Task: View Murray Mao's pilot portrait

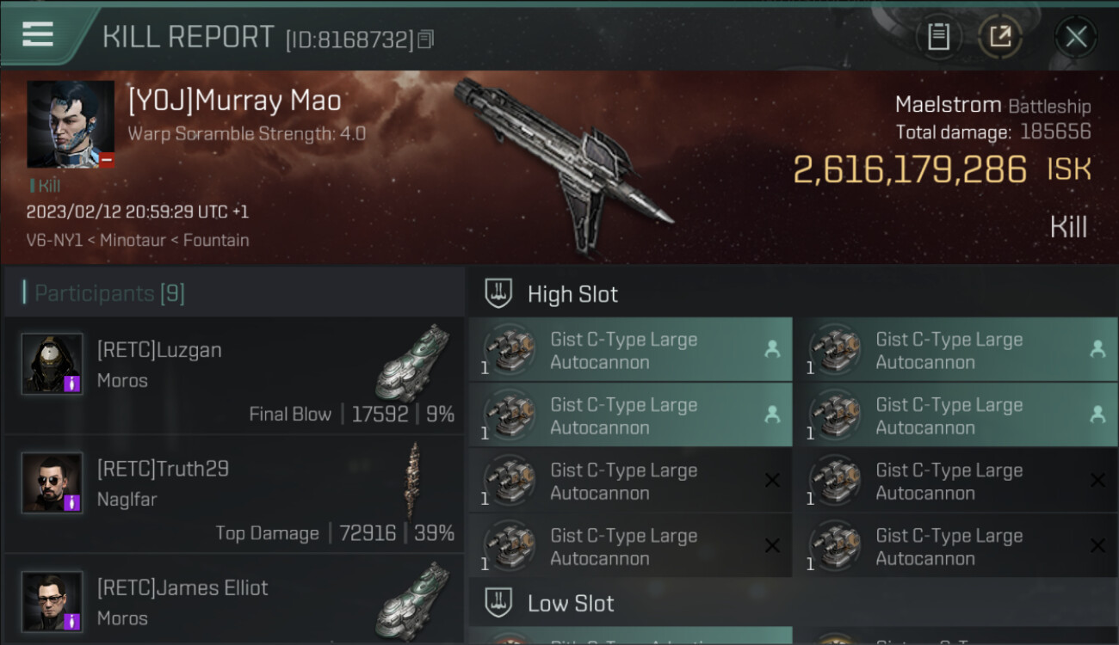Action: pos(70,124)
